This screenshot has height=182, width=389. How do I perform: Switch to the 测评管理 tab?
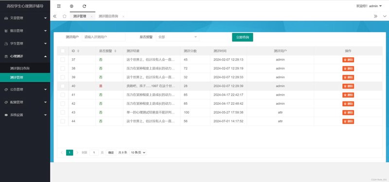click(80, 17)
